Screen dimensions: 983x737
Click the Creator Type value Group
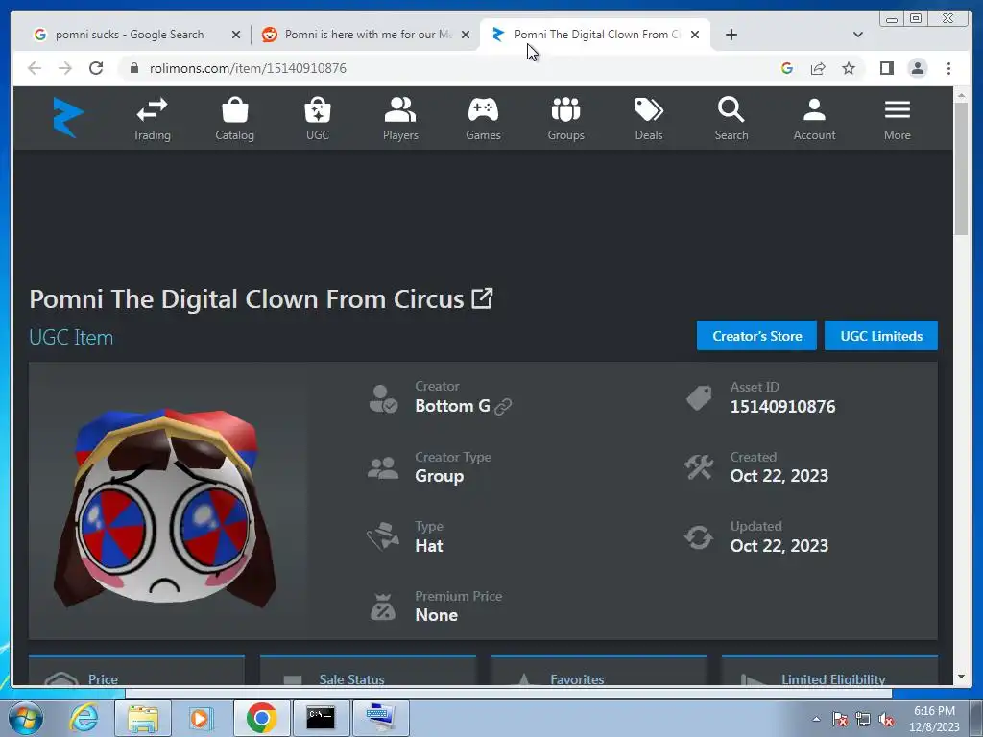[x=440, y=476]
